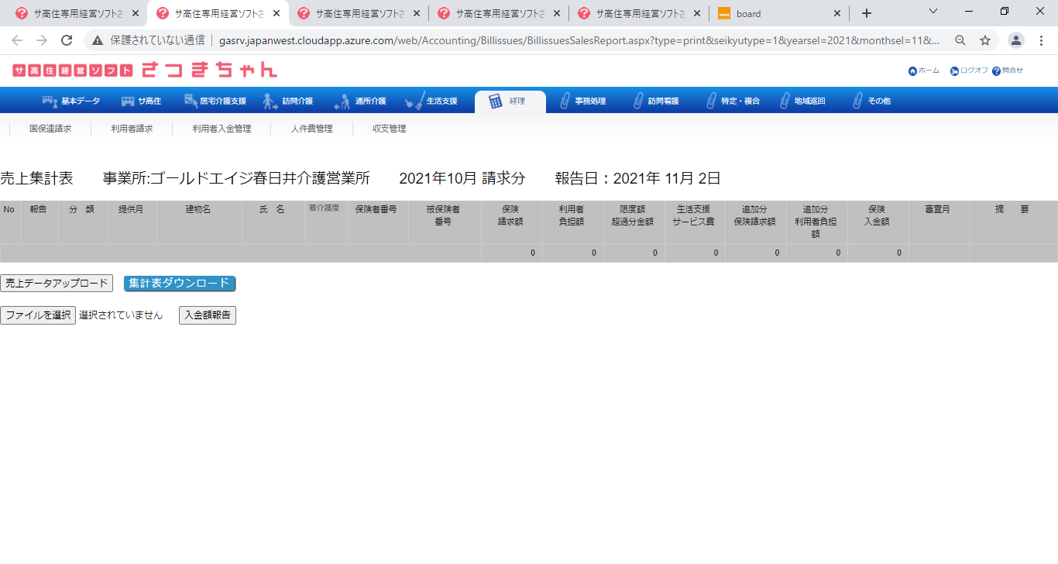Open the 基本データ menu icon
Viewport: 1058px width, 564px height.
pos(50,101)
